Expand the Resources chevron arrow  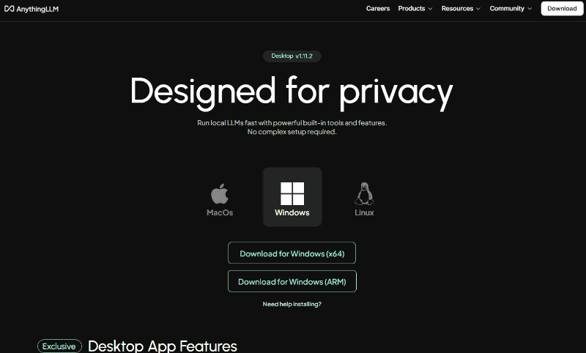click(478, 9)
